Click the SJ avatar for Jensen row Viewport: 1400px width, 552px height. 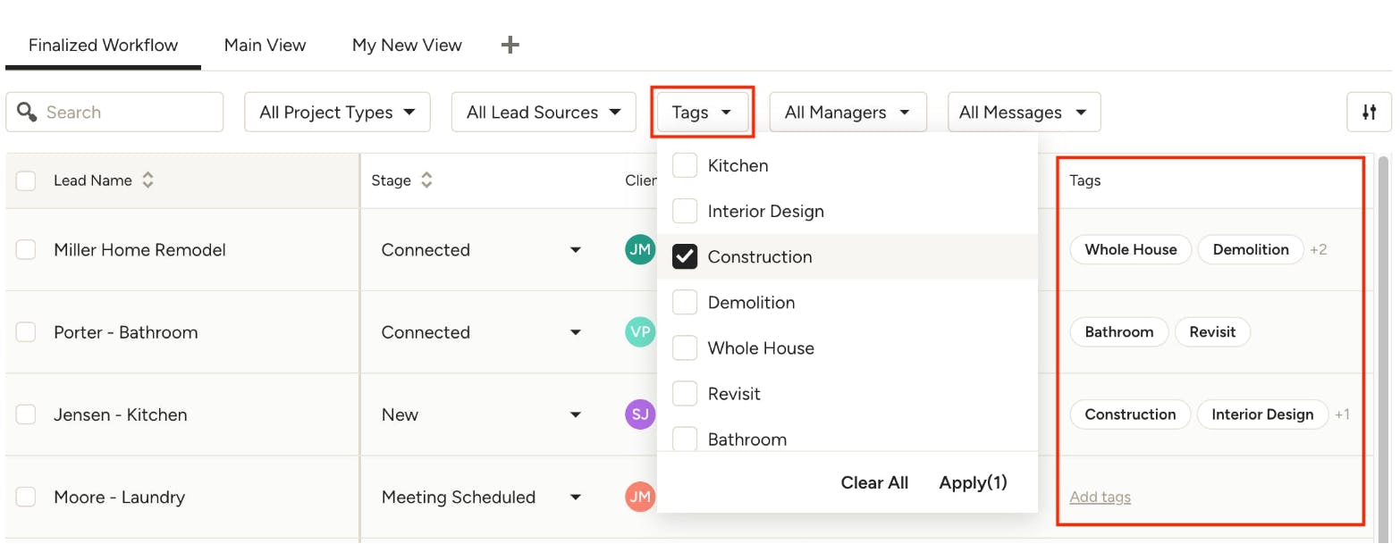pyautogui.click(x=640, y=414)
